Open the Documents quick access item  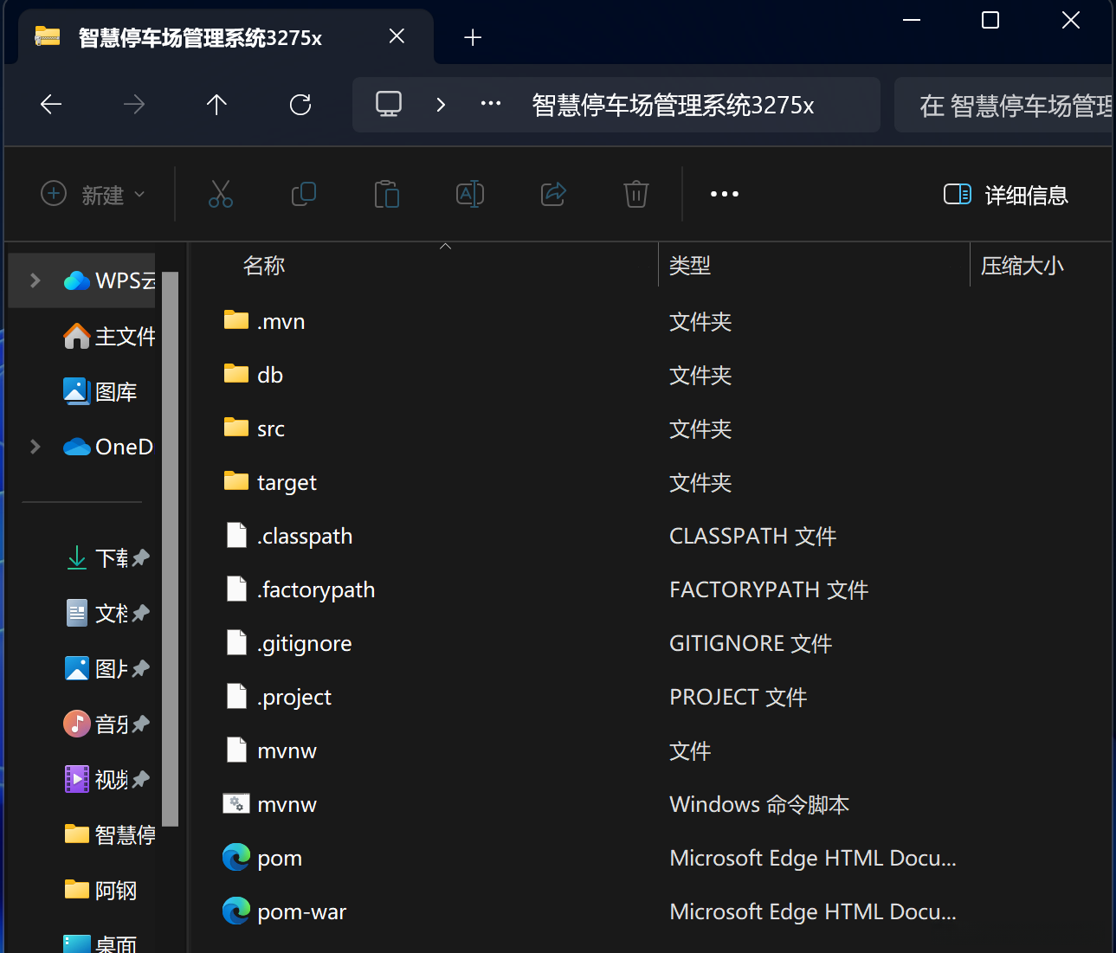pos(97,613)
